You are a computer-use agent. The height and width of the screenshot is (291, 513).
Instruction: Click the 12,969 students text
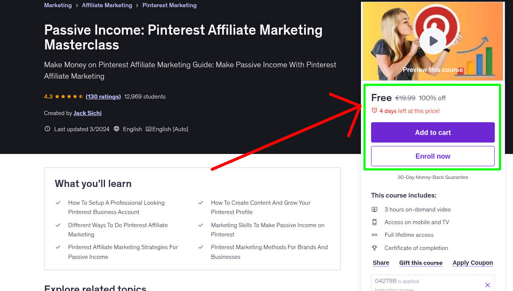pyautogui.click(x=145, y=96)
